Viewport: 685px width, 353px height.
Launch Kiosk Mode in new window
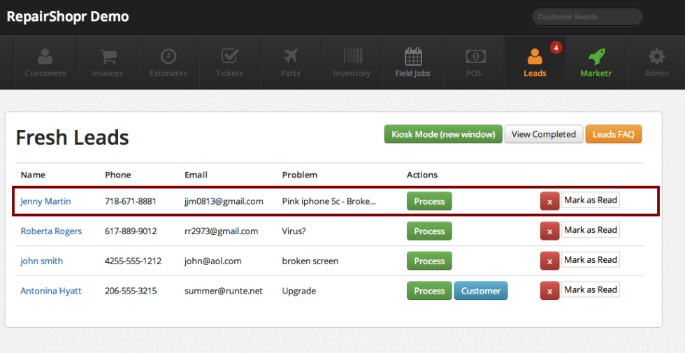pyautogui.click(x=443, y=134)
